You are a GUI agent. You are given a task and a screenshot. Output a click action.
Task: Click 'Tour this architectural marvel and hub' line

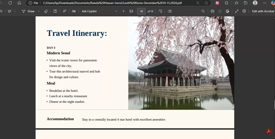75,72
